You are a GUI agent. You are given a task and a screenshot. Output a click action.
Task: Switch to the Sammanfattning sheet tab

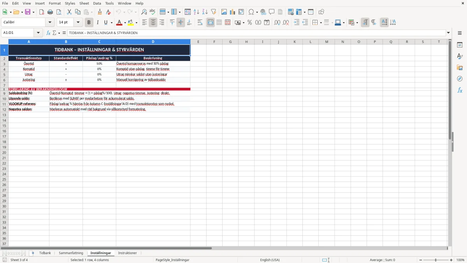click(x=71, y=253)
